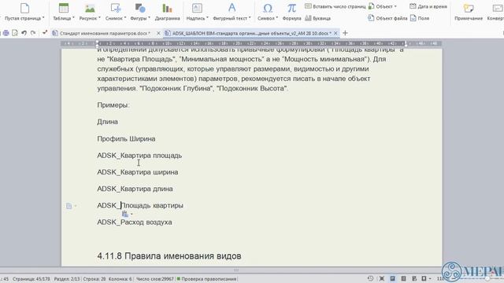Click the format painter icon beside redo

click(45, 33)
